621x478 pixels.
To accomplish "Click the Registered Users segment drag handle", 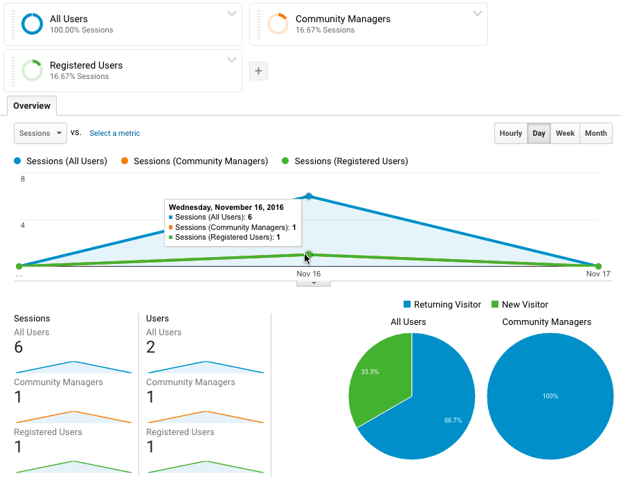I will (12, 71).
